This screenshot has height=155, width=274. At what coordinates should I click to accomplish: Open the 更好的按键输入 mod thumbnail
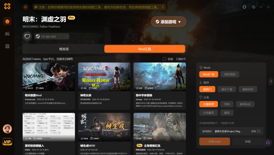pyautogui.click(x=49, y=127)
